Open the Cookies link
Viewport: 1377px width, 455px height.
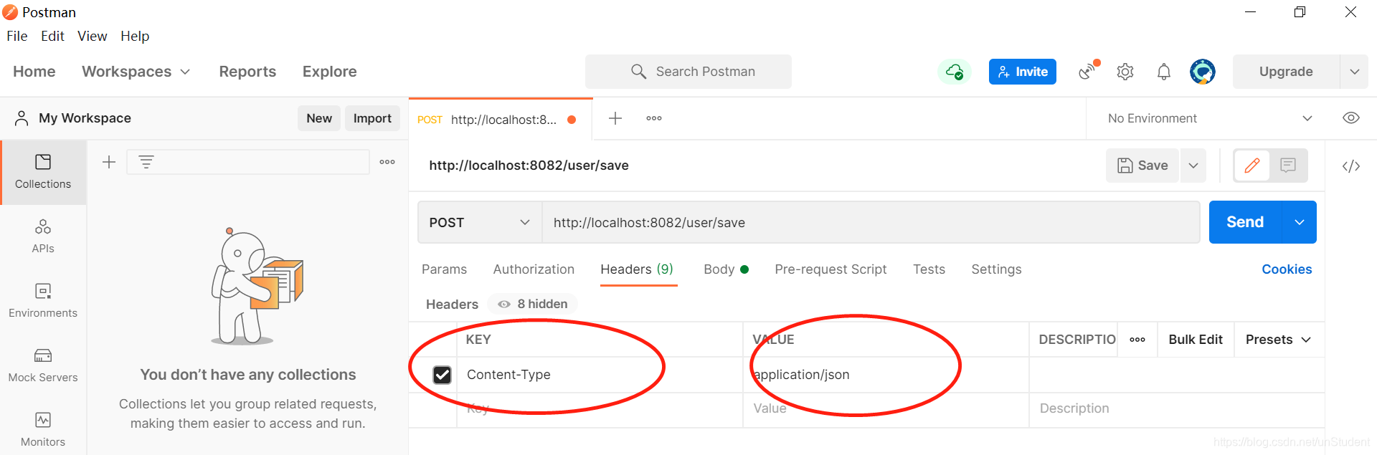pos(1287,269)
